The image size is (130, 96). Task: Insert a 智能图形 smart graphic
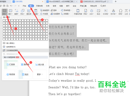[45, 10]
